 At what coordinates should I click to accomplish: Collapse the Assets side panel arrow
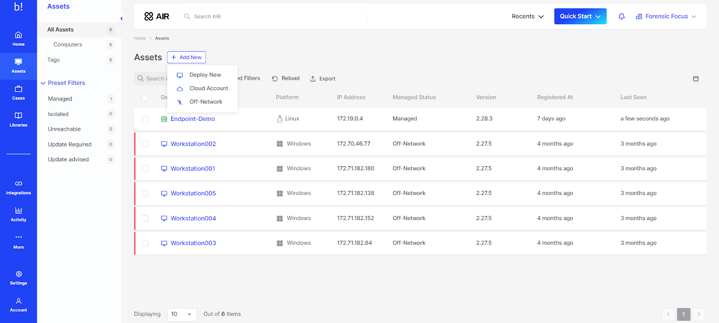pyautogui.click(x=121, y=18)
